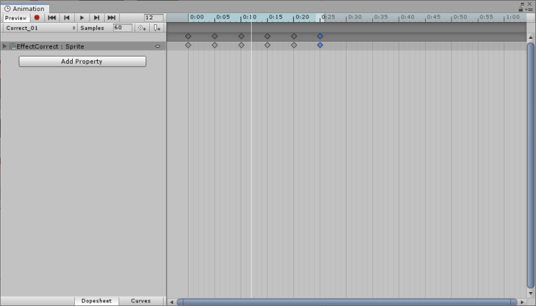Select blue Sprite row keyframe at 0:25

(x=320, y=45)
